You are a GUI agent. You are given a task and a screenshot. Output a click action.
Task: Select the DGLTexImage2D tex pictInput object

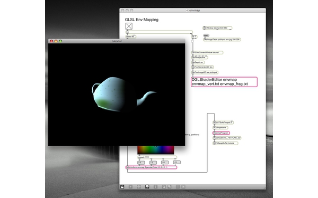205,72
